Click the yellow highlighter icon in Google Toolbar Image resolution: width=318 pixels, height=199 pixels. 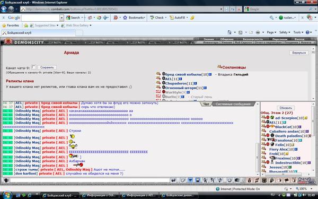coord(192,18)
